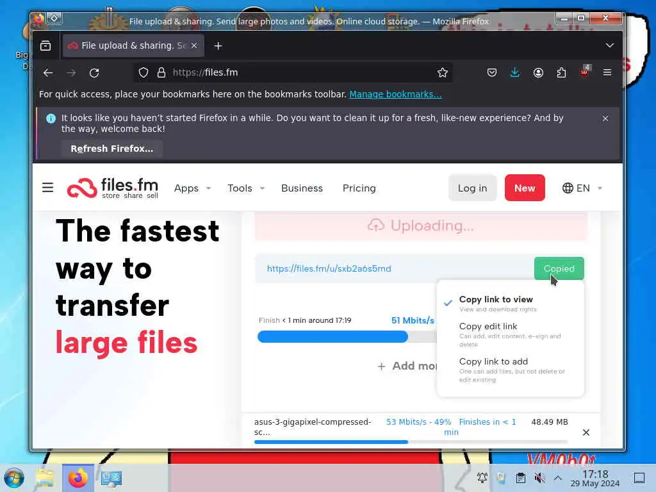Click the overall upload progress bar

pyautogui.click(x=347, y=337)
